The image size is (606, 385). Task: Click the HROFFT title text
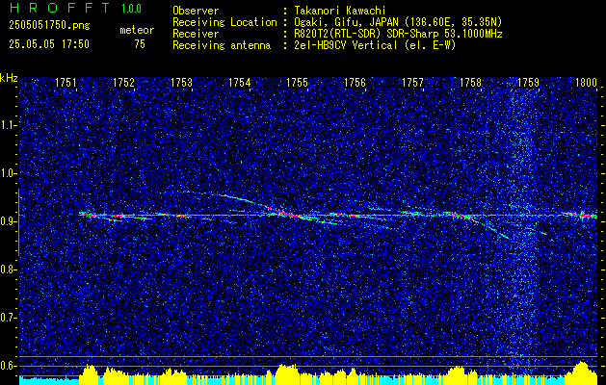(x=59, y=8)
